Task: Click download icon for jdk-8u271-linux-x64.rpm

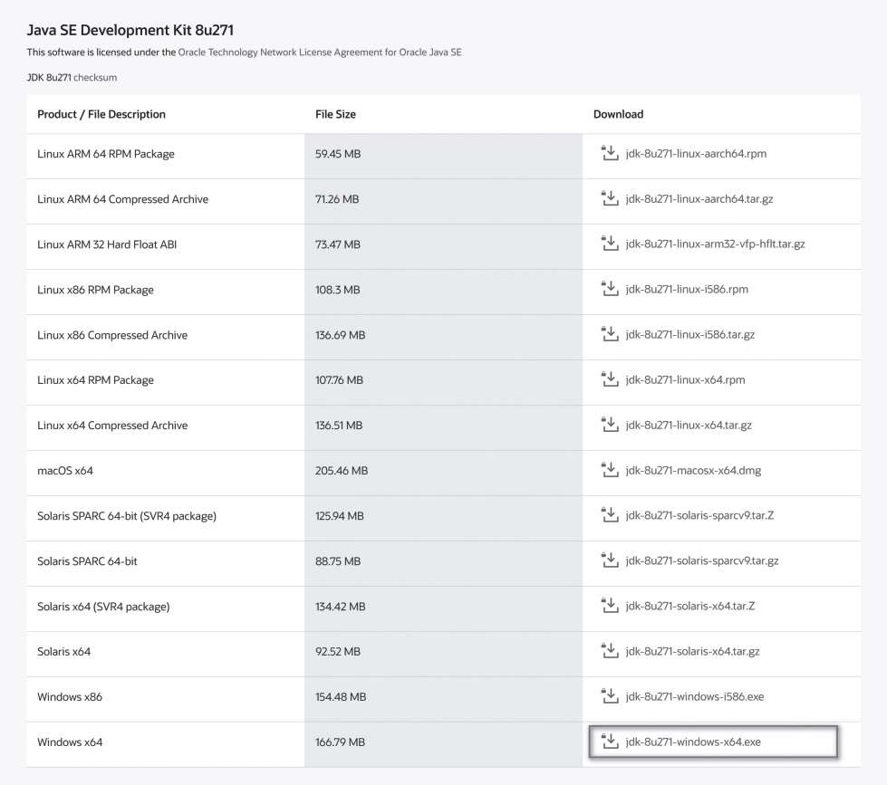Action: pos(609,379)
